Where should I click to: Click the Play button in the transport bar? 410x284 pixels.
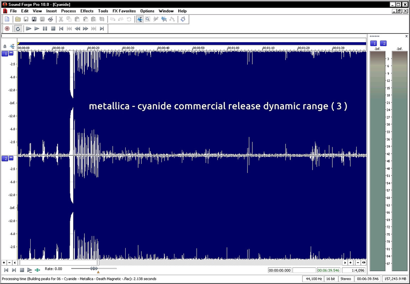[x=37, y=29]
